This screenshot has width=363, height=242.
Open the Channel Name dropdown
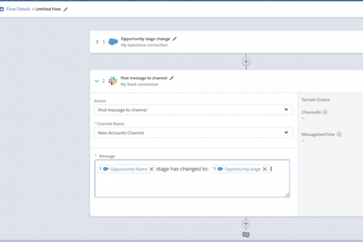pyautogui.click(x=193, y=132)
